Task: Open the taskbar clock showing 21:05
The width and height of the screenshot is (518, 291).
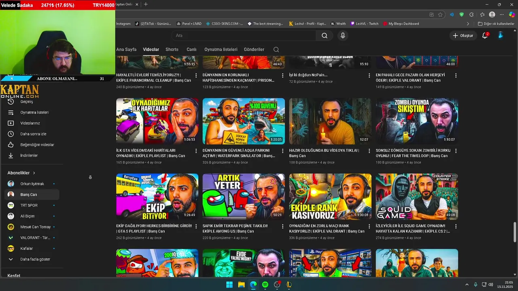Action: click(x=505, y=285)
